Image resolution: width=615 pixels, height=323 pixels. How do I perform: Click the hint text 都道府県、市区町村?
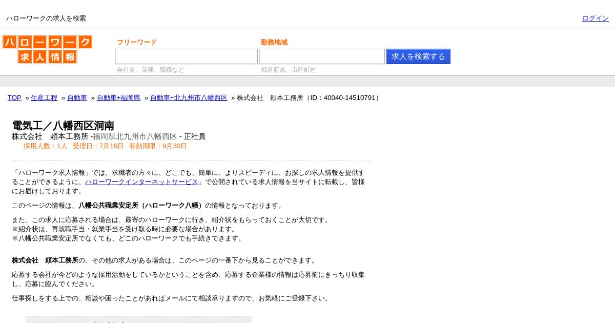tap(289, 70)
